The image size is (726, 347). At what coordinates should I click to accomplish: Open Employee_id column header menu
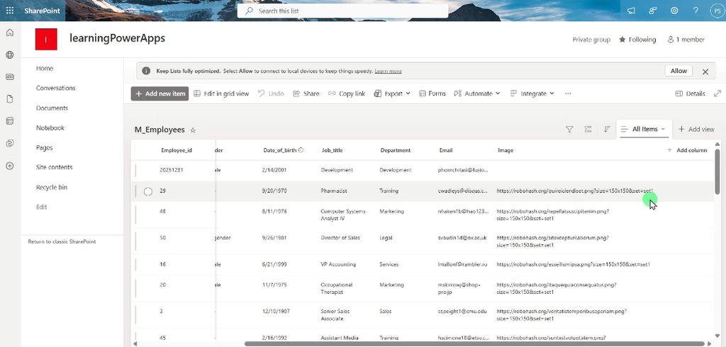[177, 150]
